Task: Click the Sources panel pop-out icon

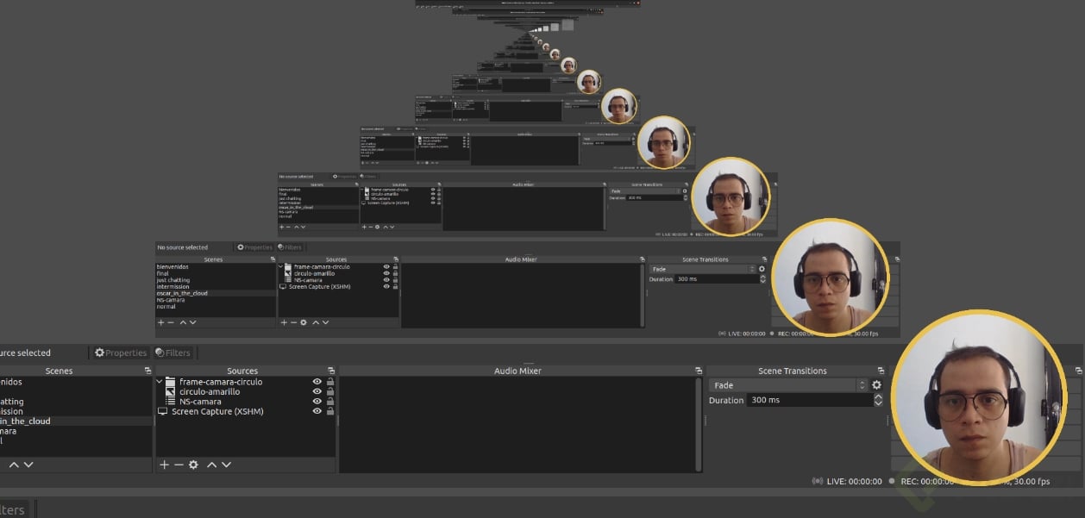Action: coord(330,370)
